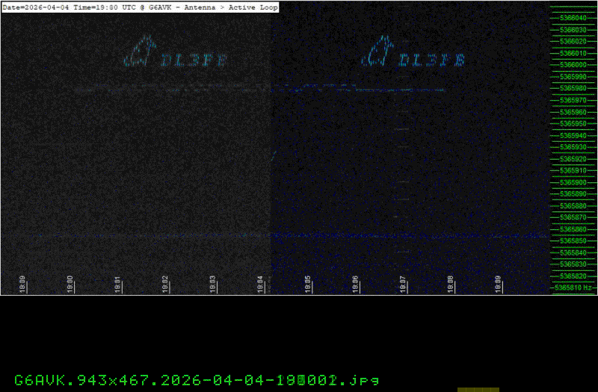Screen dimensions: 598x392
Task: Click the 19:00 time marker
Action: [x=70, y=284]
